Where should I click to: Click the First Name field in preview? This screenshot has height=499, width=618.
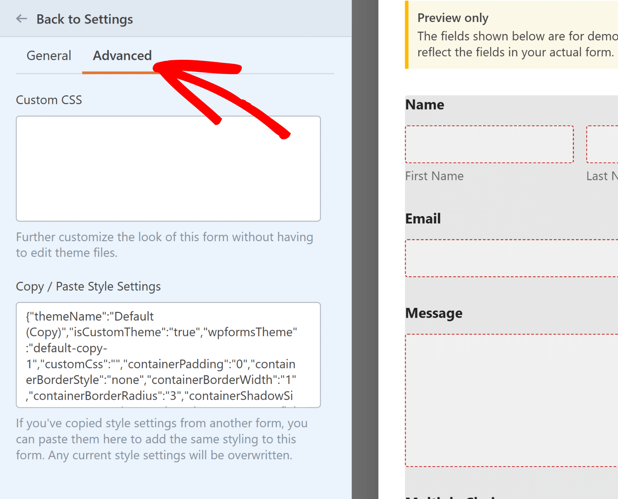coord(489,145)
